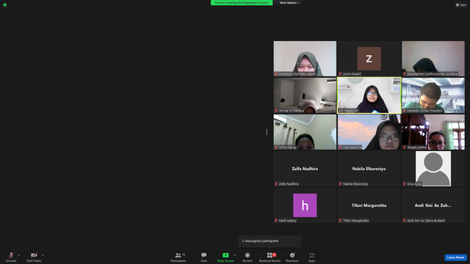This screenshot has width=470, height=264.
Task: Click muted mic icon on zoom baa02 label
Action: 340,73
